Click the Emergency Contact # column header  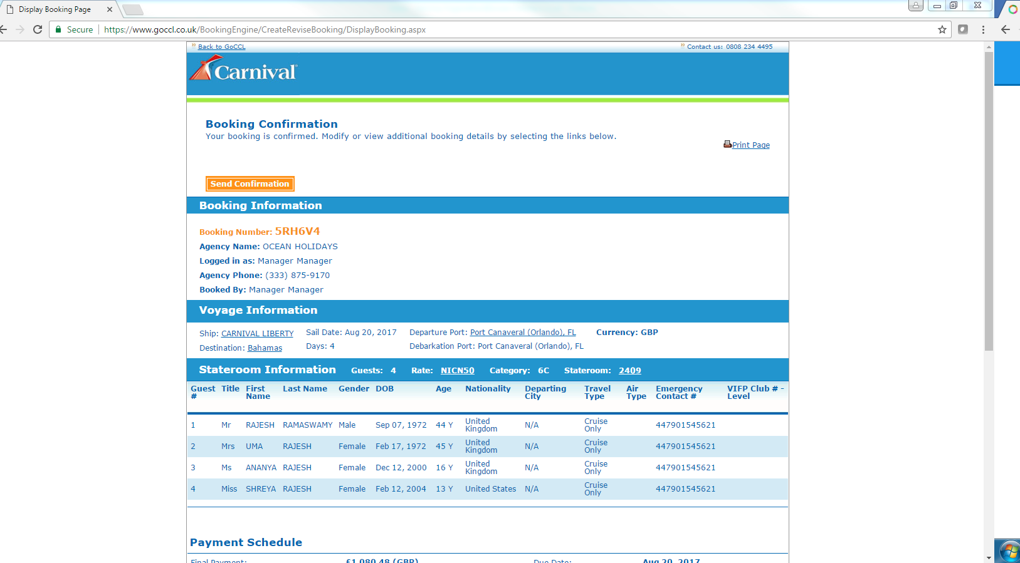[x=679, y=393]
